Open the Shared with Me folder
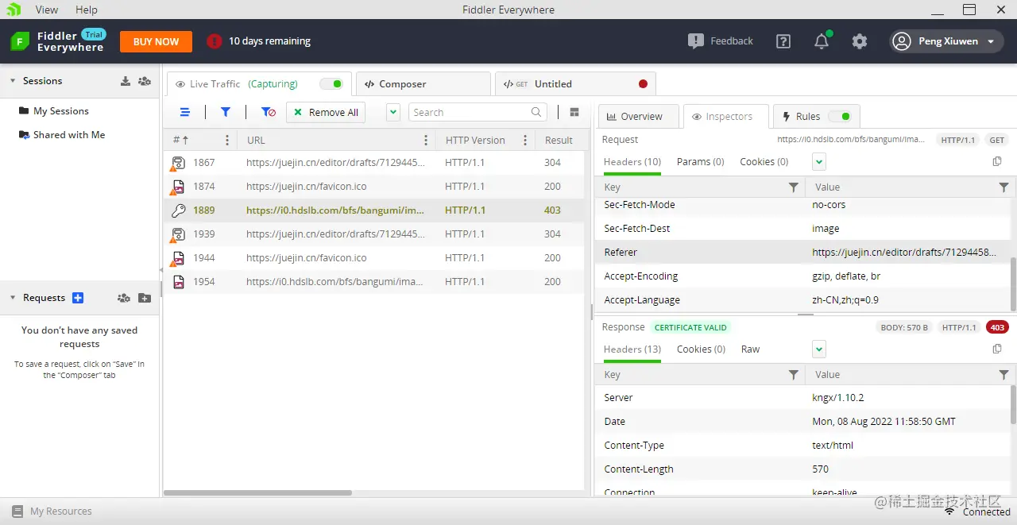 pos(62,135)
